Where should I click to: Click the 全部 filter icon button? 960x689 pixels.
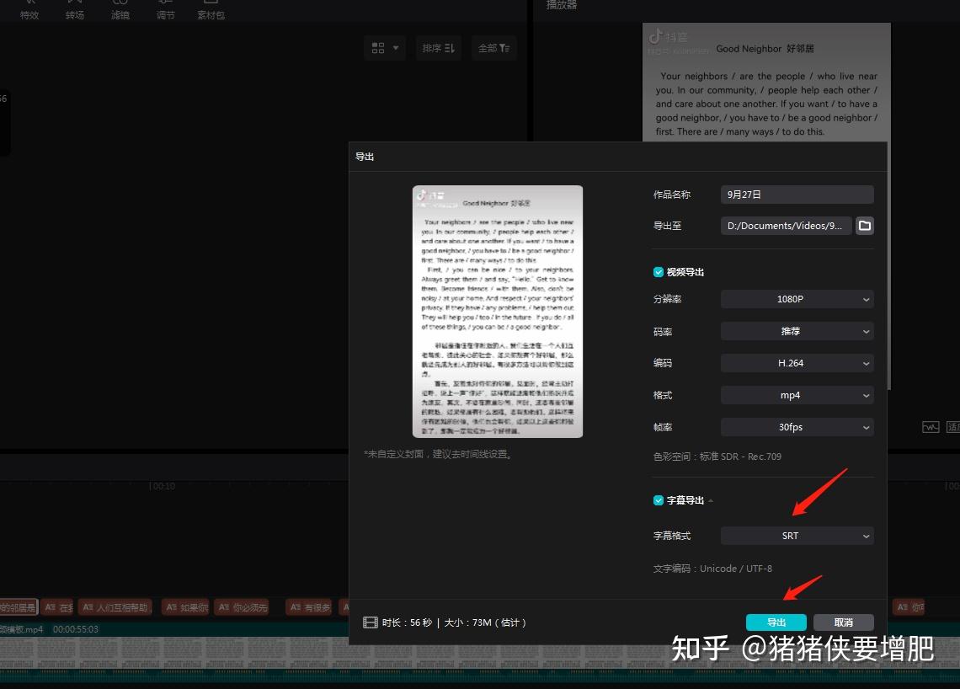click(493, 48)
